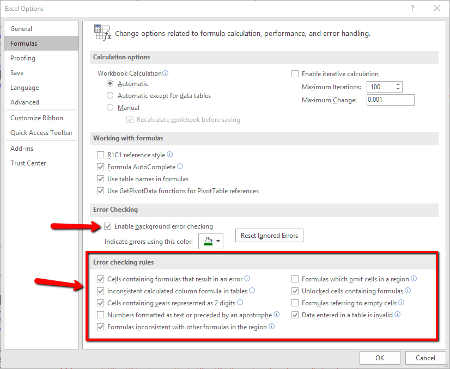This screenshot has width=450, height=369.
Task: Toggle Recalculate workbook before saving checkbox
Action: point(130,120)
